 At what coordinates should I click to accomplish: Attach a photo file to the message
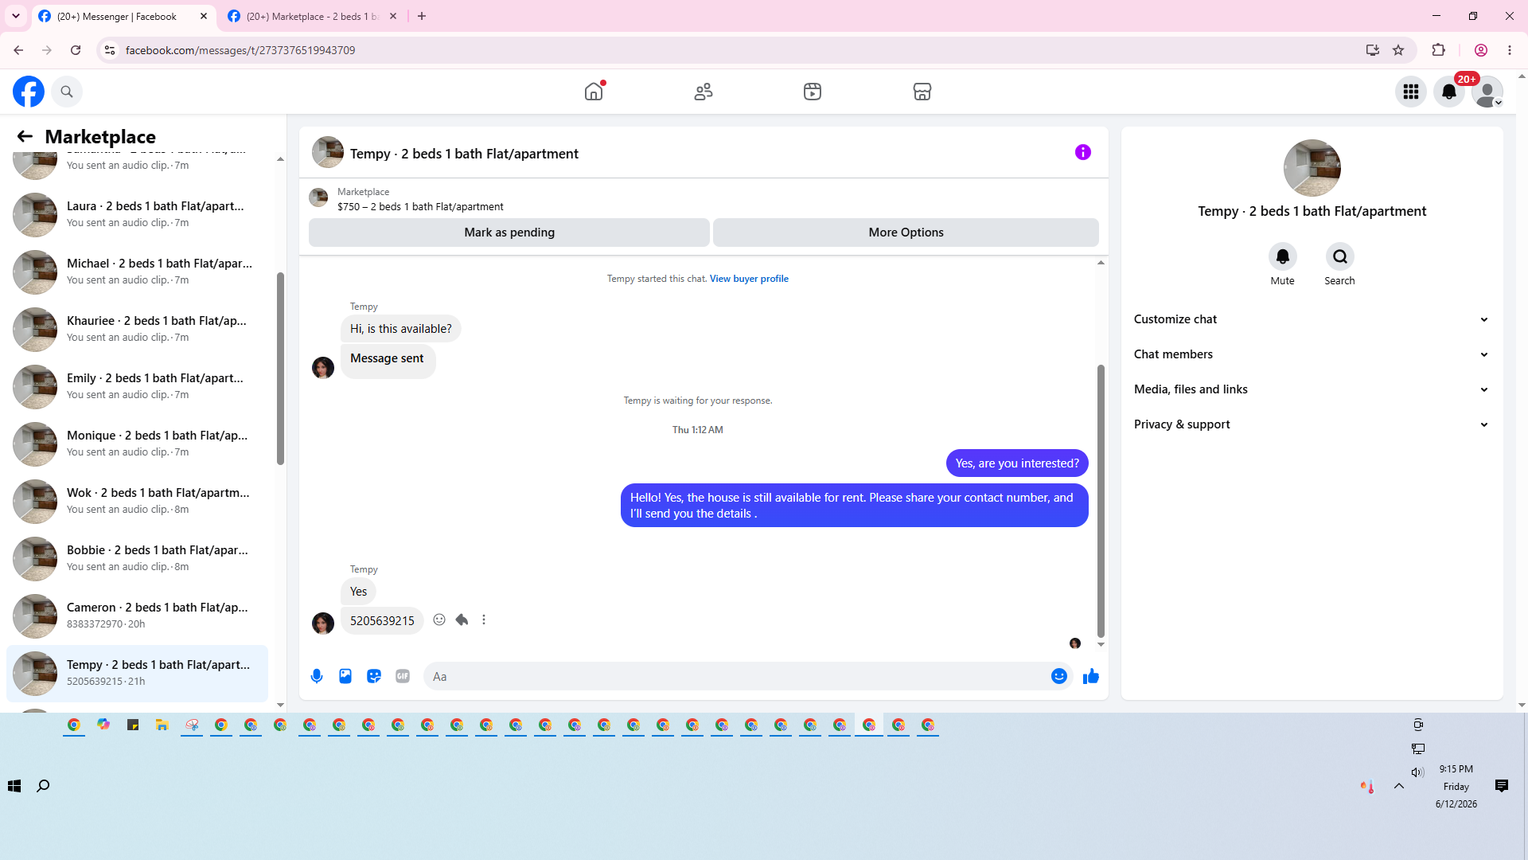tap(345, 676)
